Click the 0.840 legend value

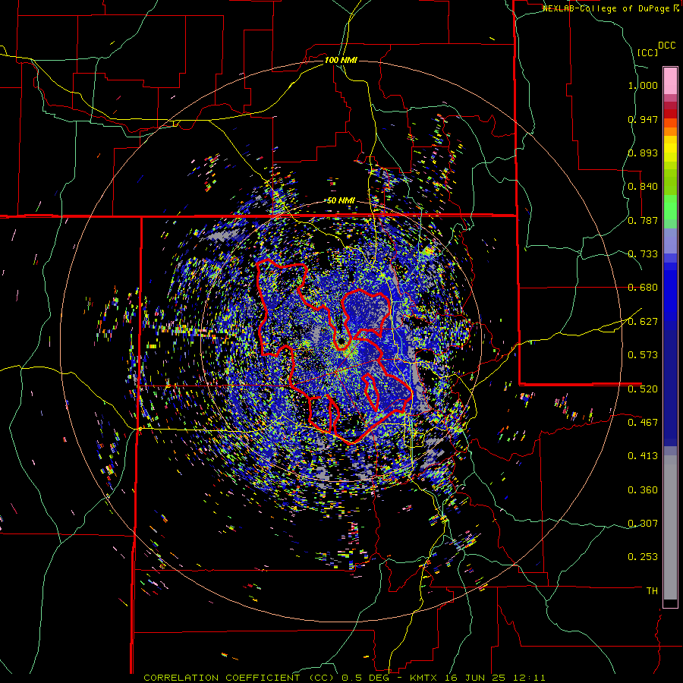(643, 187)
